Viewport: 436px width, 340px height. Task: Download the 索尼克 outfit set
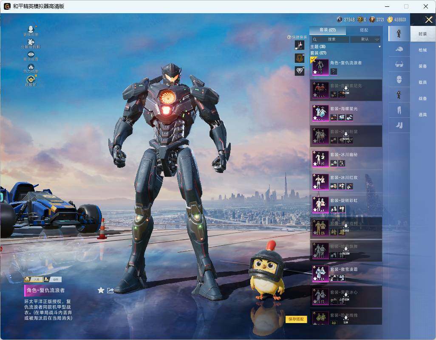pos(346,90)
